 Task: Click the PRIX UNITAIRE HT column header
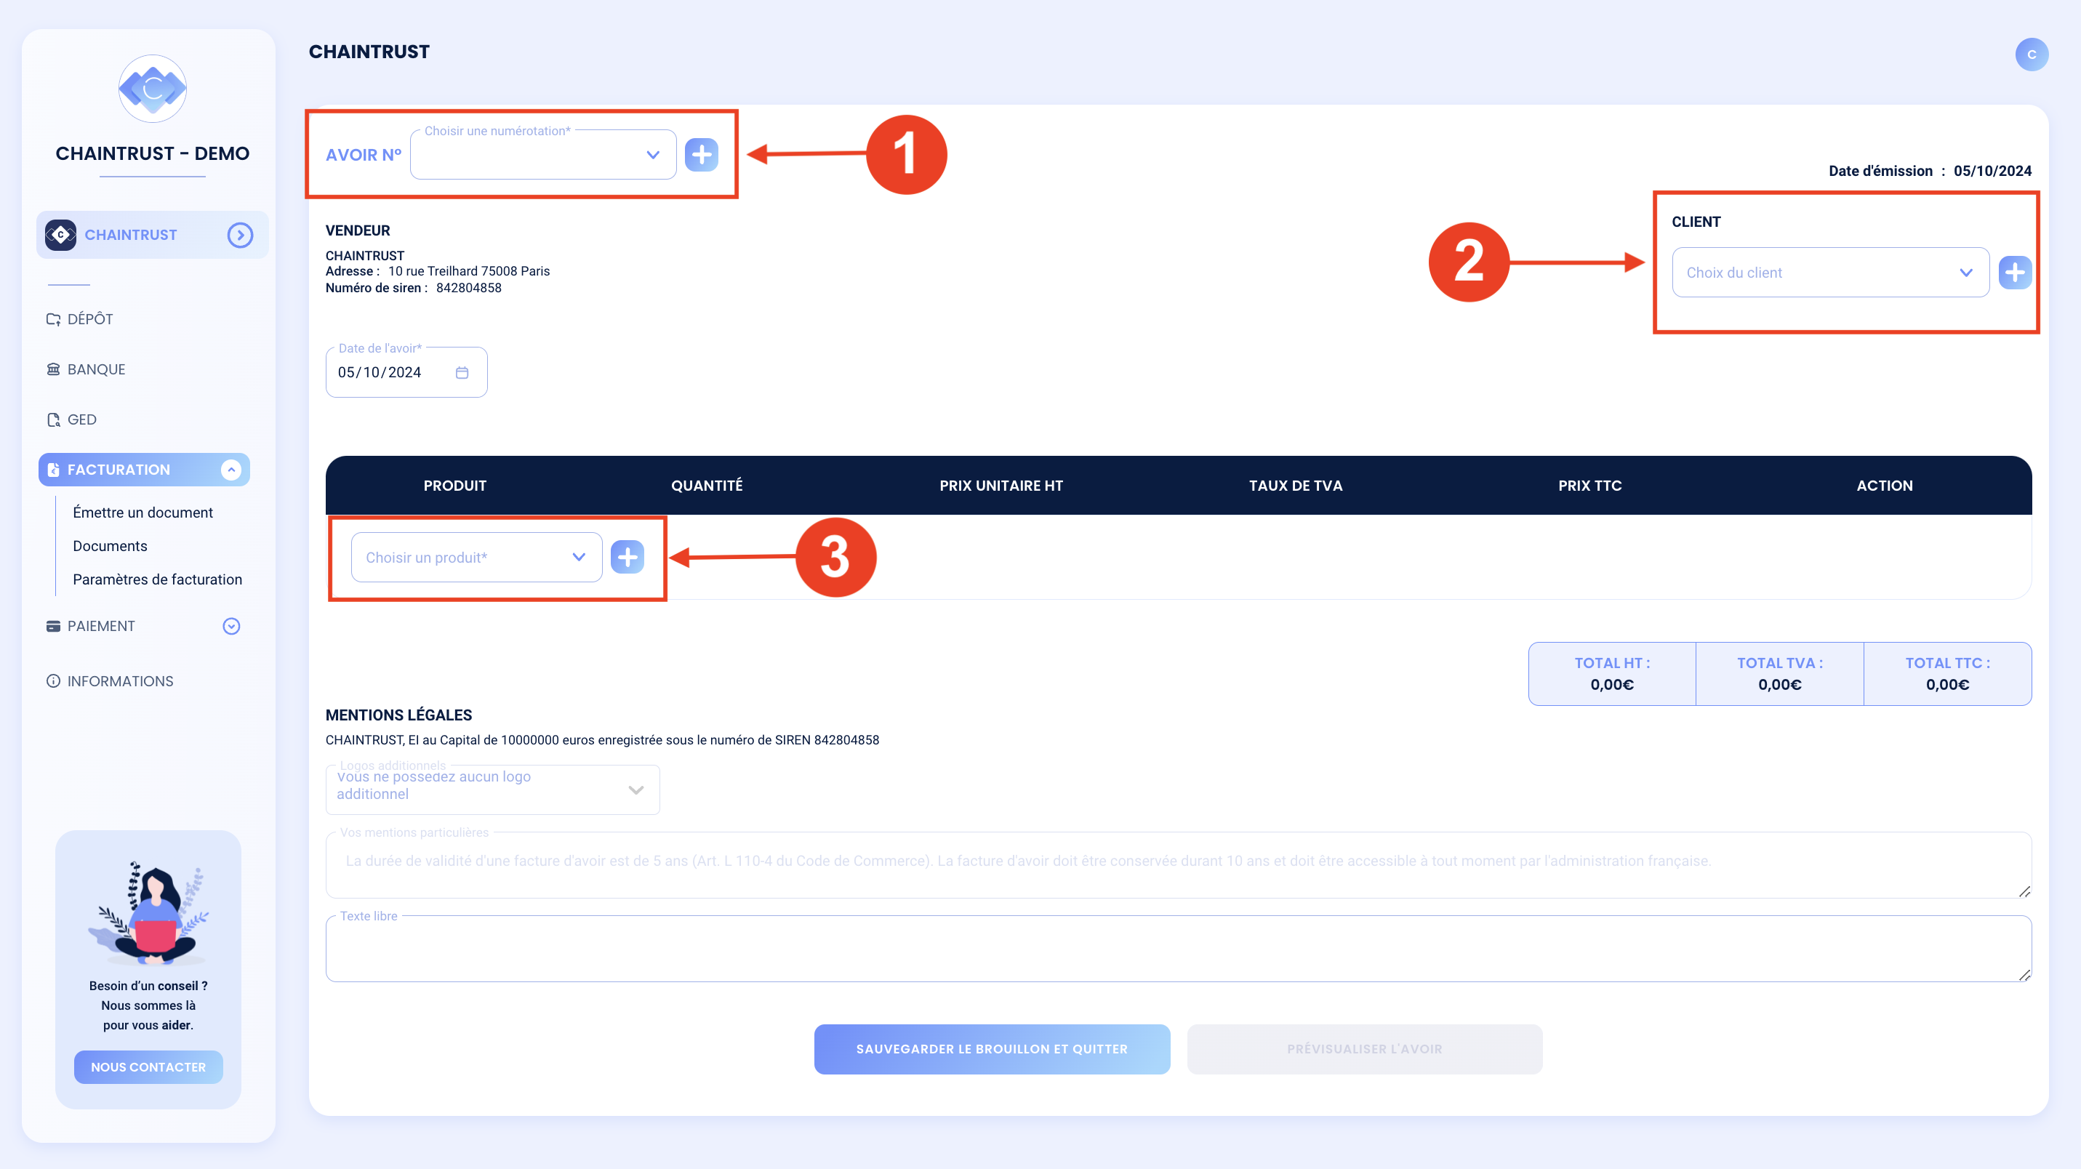click(x=1001, y=486)
